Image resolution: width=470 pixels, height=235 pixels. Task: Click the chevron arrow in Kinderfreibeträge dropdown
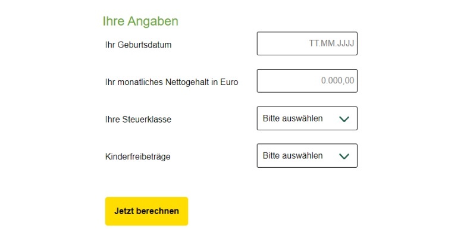(344, 156)
